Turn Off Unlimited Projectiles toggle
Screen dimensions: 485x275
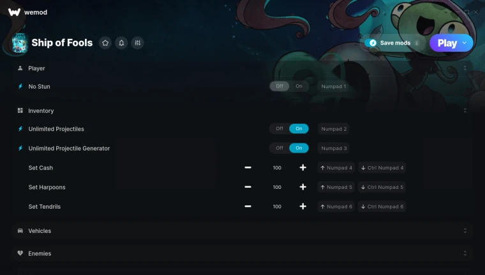(x=280, y=129)
